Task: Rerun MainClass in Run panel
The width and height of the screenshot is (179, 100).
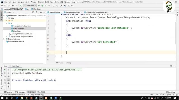Action: click(x=5, y=70)
